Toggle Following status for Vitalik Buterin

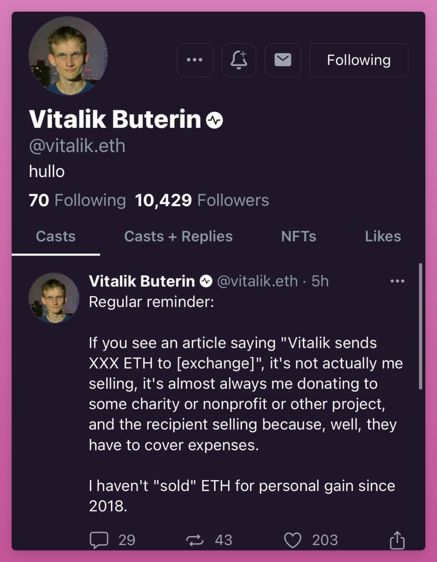pyautogui.click(x=359, y=60)
